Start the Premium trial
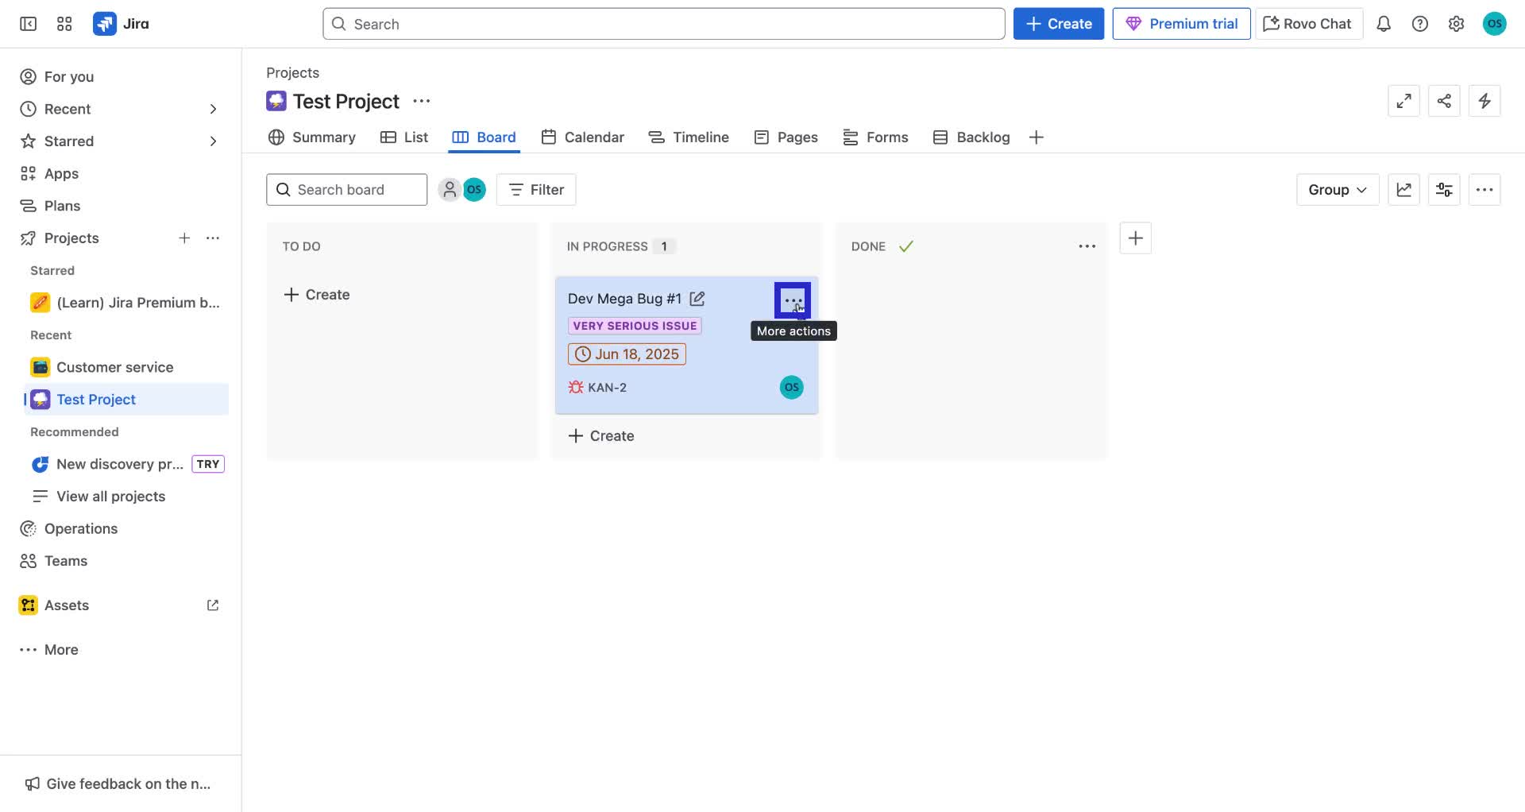The width and height of the screenshot is (1525, 812). (1180, 23)
